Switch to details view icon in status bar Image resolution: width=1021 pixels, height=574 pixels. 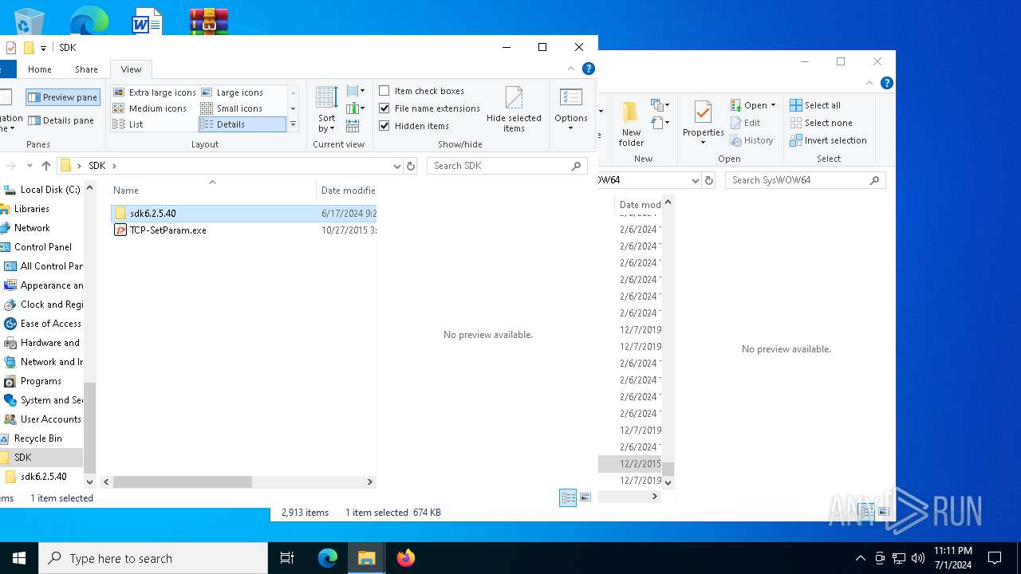click(568, 497)
